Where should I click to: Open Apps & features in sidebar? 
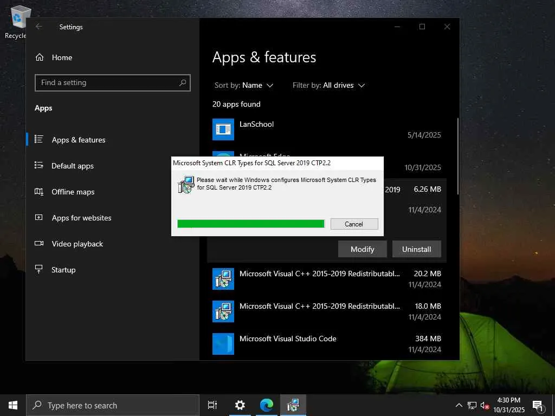click(x=79, y=140)
